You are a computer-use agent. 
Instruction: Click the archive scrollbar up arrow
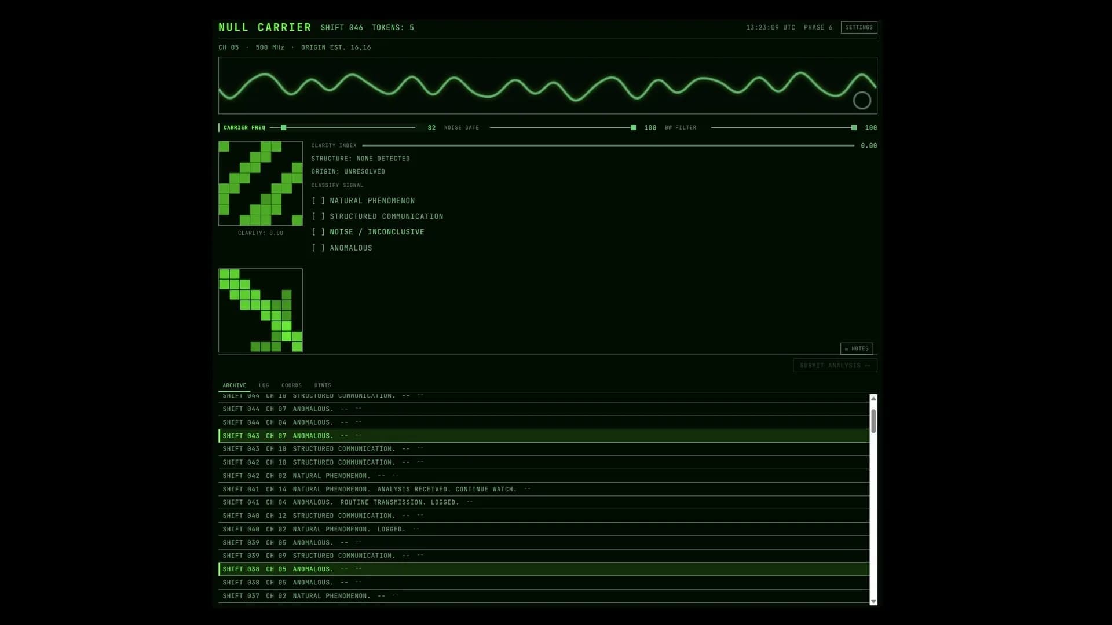[873, 399]
